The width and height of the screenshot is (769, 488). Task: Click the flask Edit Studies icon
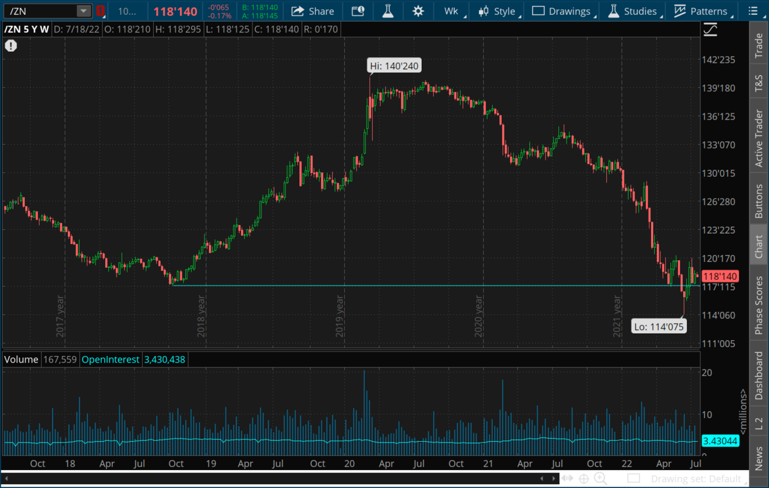(x=387, y=11)
